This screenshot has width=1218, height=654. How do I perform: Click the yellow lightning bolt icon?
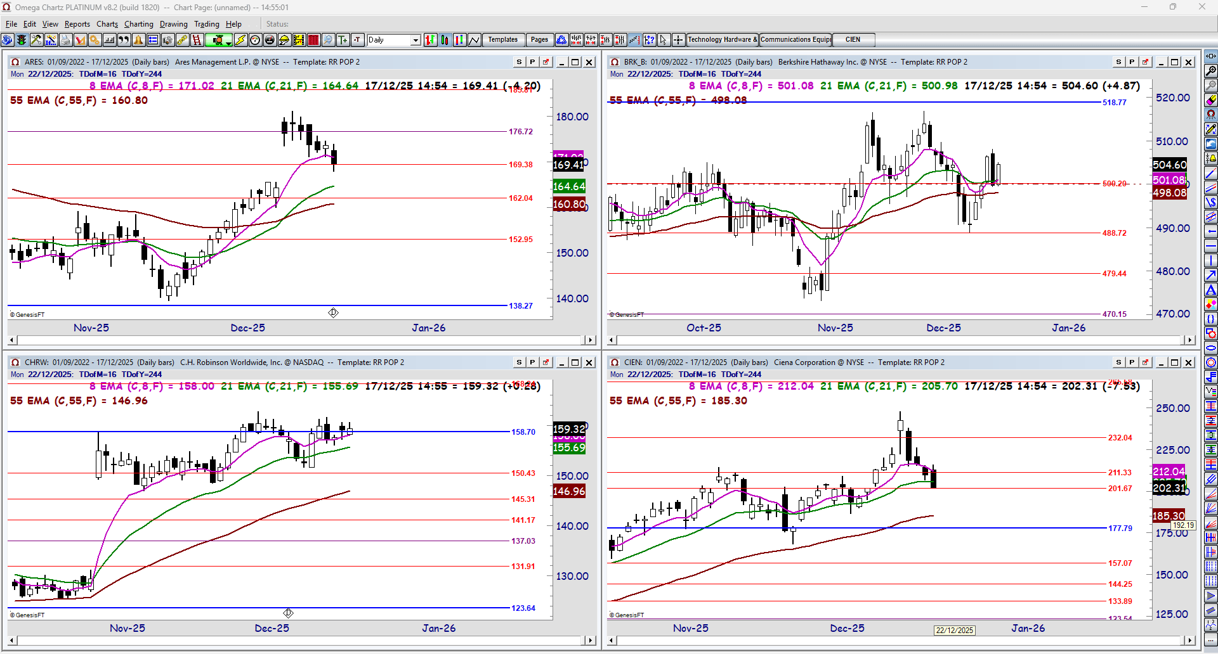click(x=240, y=40)
